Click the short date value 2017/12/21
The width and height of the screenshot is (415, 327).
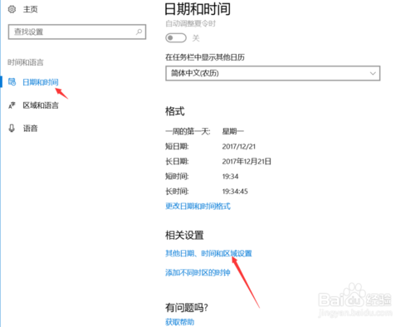(x=239, y=147)
